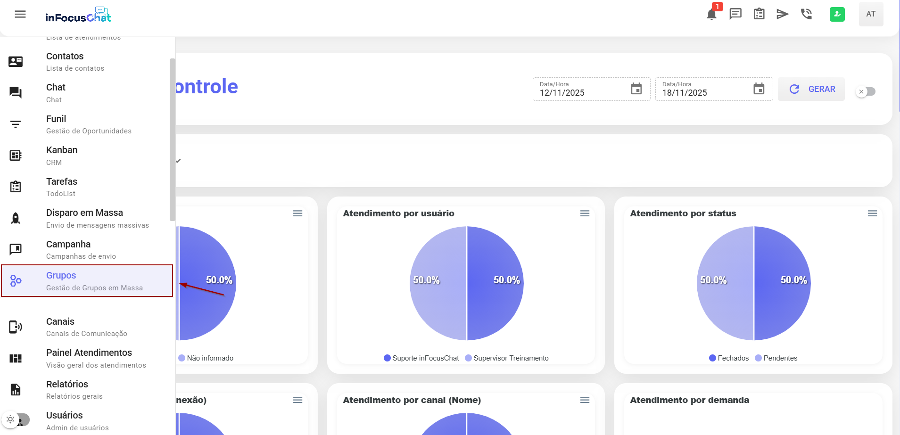This screenshot has width=900, height=435.
Task: Toggle Fechados legend in status chart
Action: [x=729, y=358]
